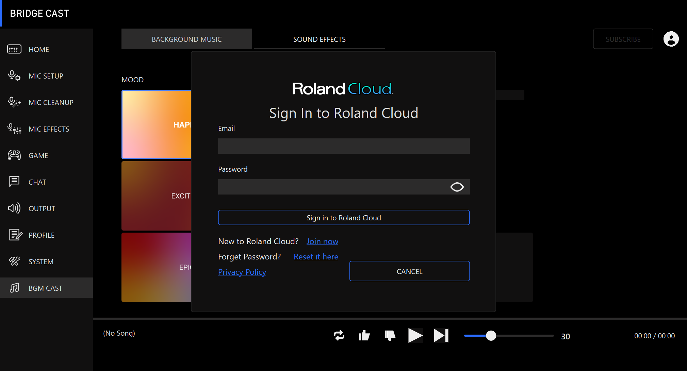Click the 00:00 / 00:00 time display

[654, 336]
